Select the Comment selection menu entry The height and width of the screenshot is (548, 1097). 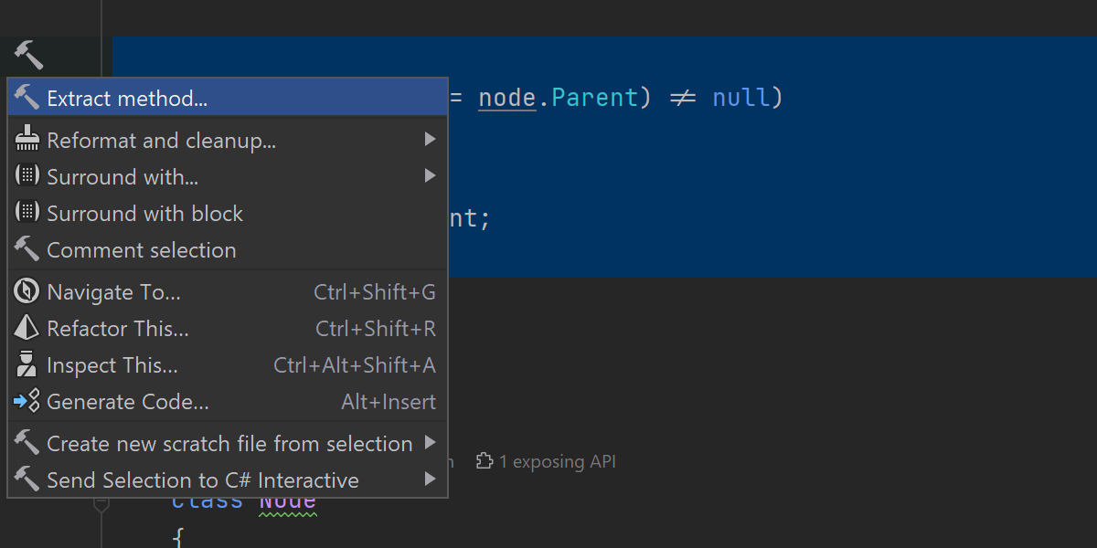click(142, 250)
